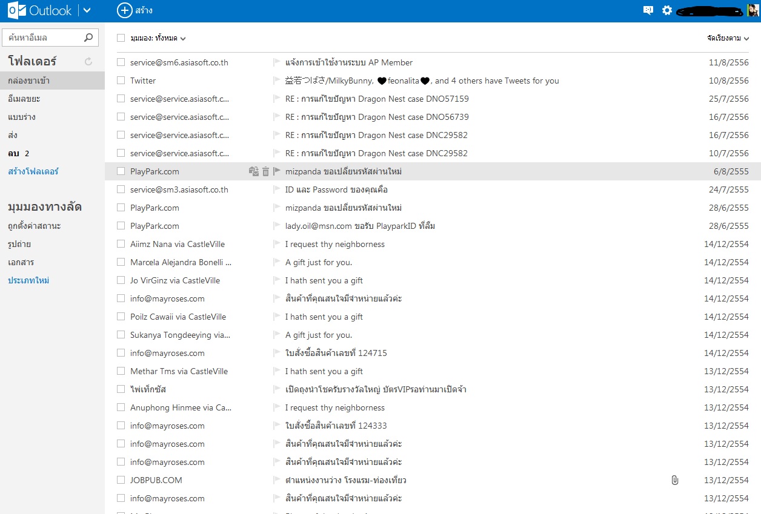
Task: Refresh folders with the circular arrow icon
Action: pos(88,61)
